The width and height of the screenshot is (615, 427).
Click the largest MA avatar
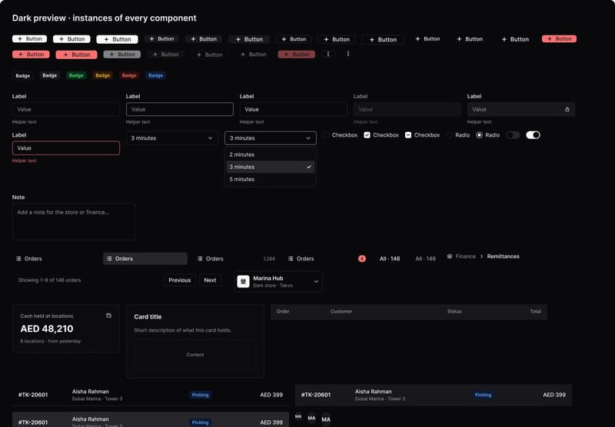(x=326, y=419)
